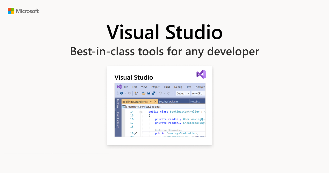The width and height of the screenshot is (329, 173).
Task: Open the Toolbox side panel tab
Action: pos(118,104)
